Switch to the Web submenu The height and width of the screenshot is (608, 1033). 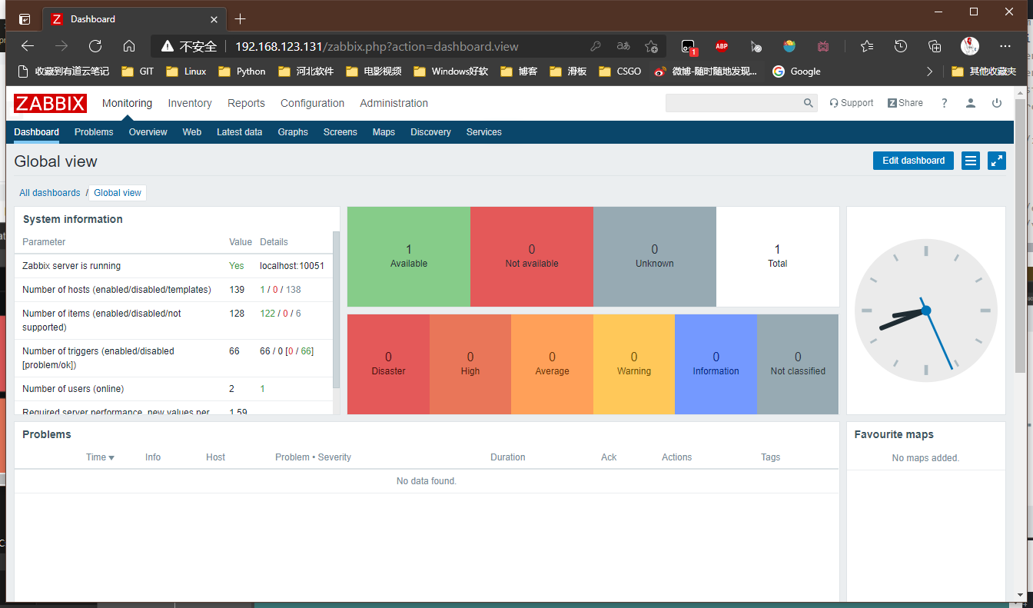192,132
